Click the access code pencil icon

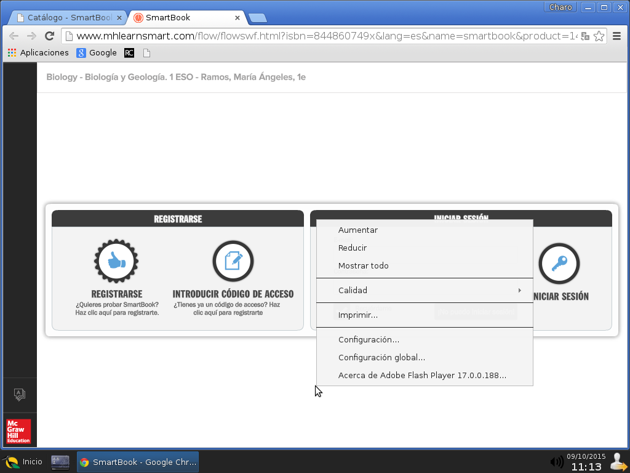coord(233,261)
